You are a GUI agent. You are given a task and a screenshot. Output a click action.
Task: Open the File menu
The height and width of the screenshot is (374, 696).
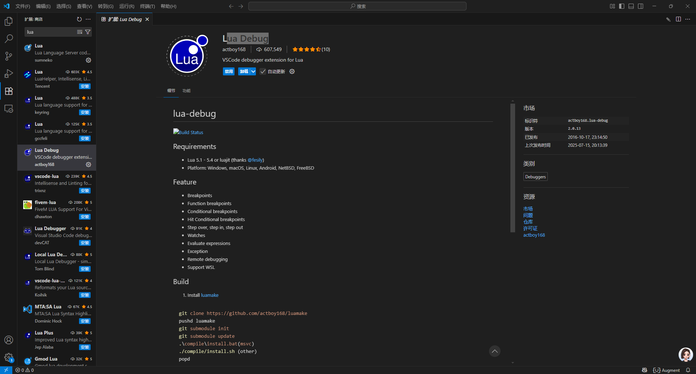(23, 6)
